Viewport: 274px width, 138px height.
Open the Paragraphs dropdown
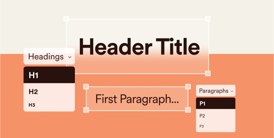coord(216,90)
